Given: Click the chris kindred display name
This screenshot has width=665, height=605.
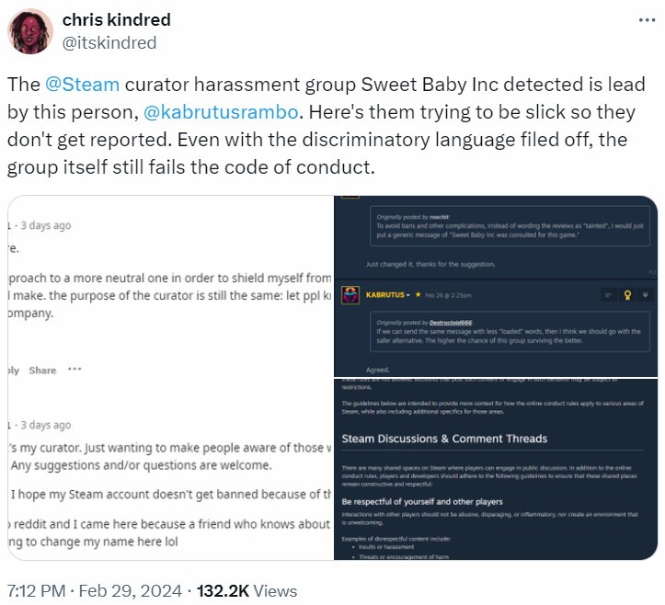Looking at the screenshot, I should tap(116, 19).
